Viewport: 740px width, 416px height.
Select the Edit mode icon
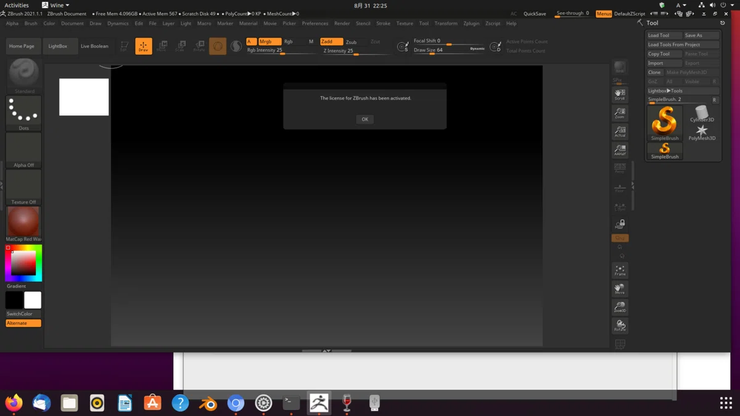point(125,46)
